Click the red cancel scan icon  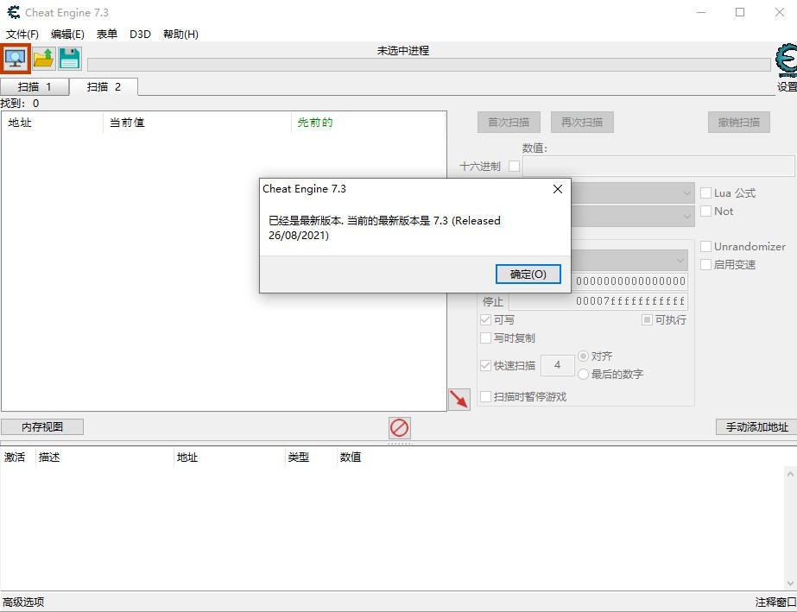[x=398, y=426]
